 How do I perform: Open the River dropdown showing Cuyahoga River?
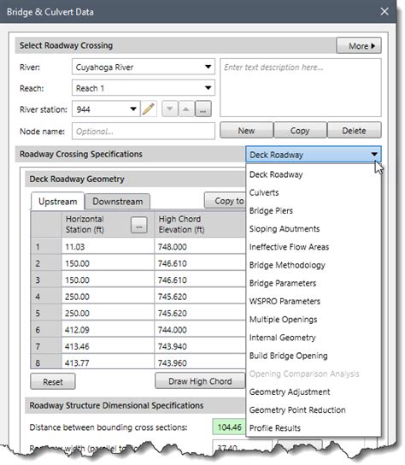coord(144,67)
